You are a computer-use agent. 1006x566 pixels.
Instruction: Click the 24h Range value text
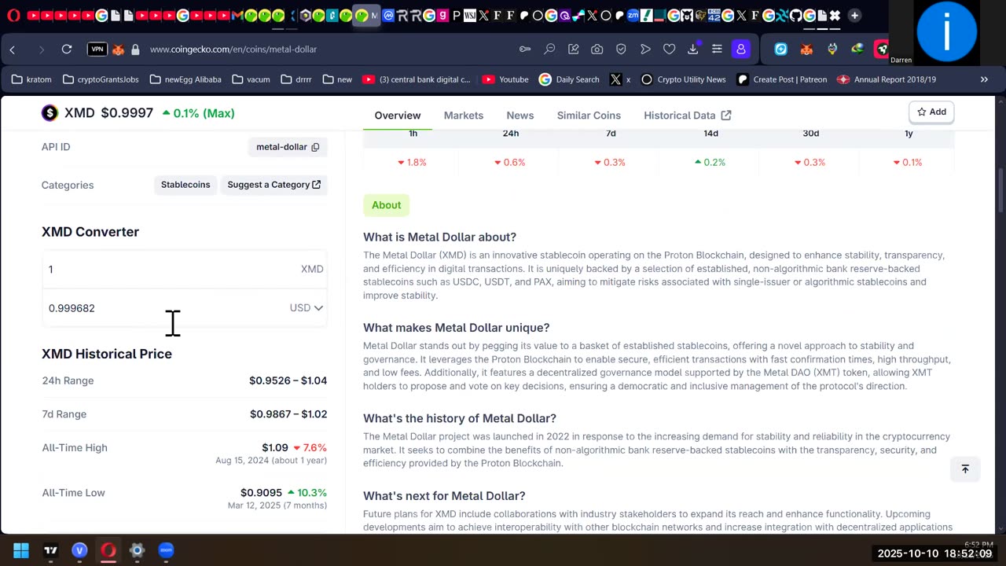(288, 380)
